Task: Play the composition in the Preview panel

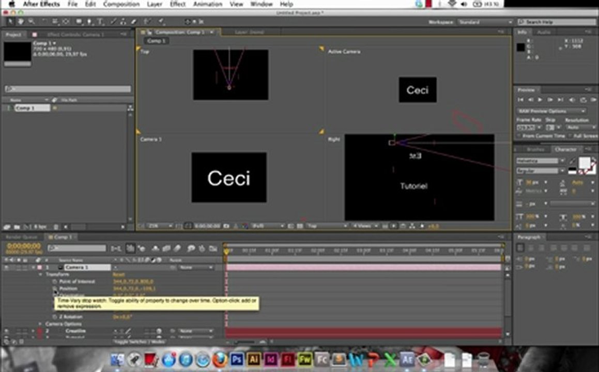Action: [x=540, y=100]
